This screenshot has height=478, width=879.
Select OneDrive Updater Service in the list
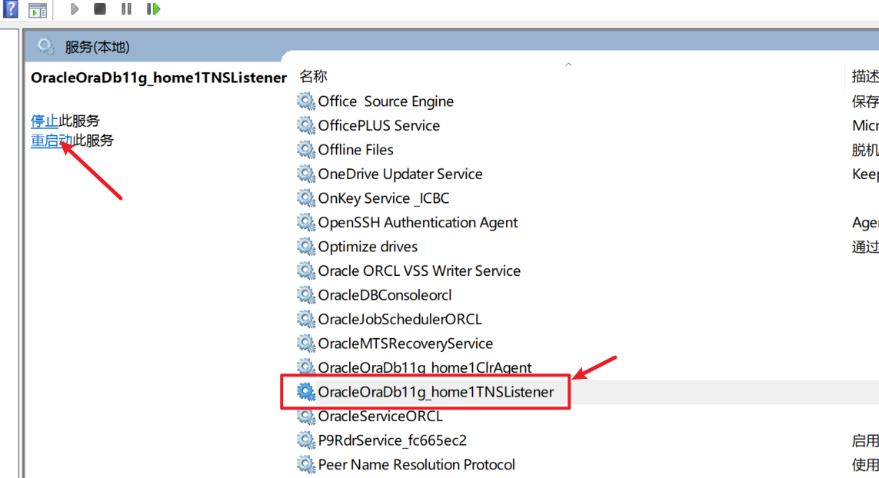click(400, 174)
